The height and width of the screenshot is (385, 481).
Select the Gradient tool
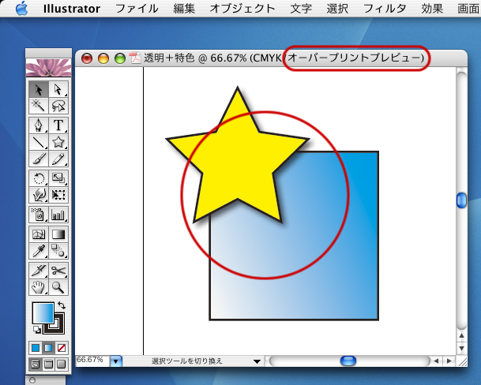58,234
